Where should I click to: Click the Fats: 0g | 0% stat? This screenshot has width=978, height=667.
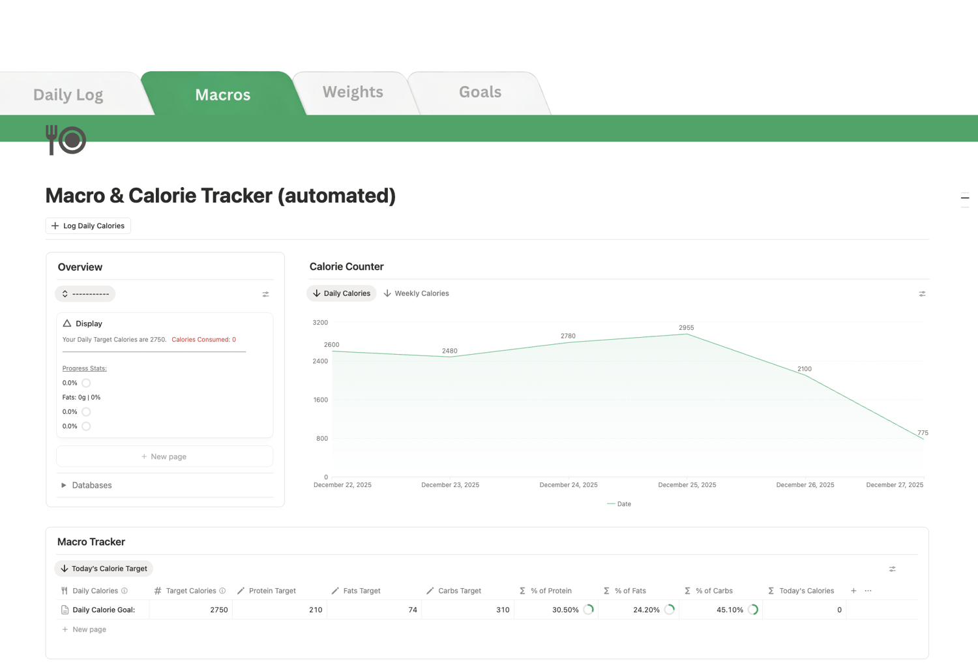[81, 397]
